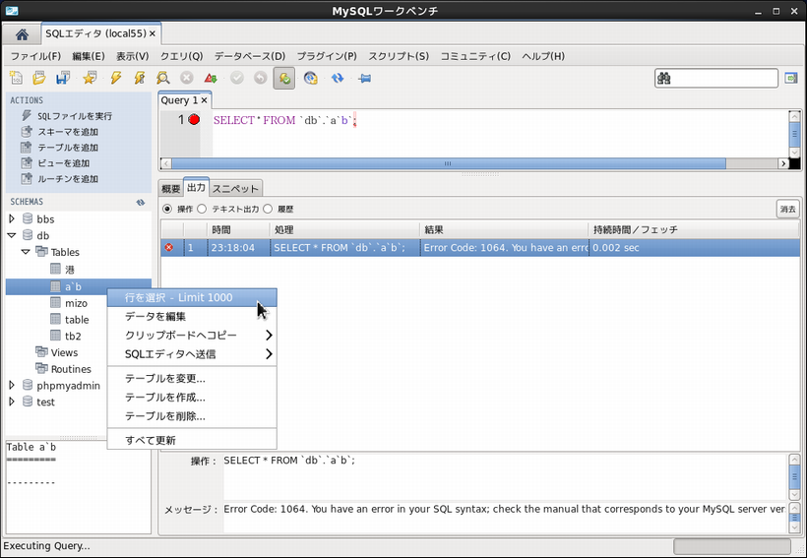This screenshot has height=558, width=807.
Task: Close the SQLエディタ (local55) tab
Action: [x=153, y=33]
